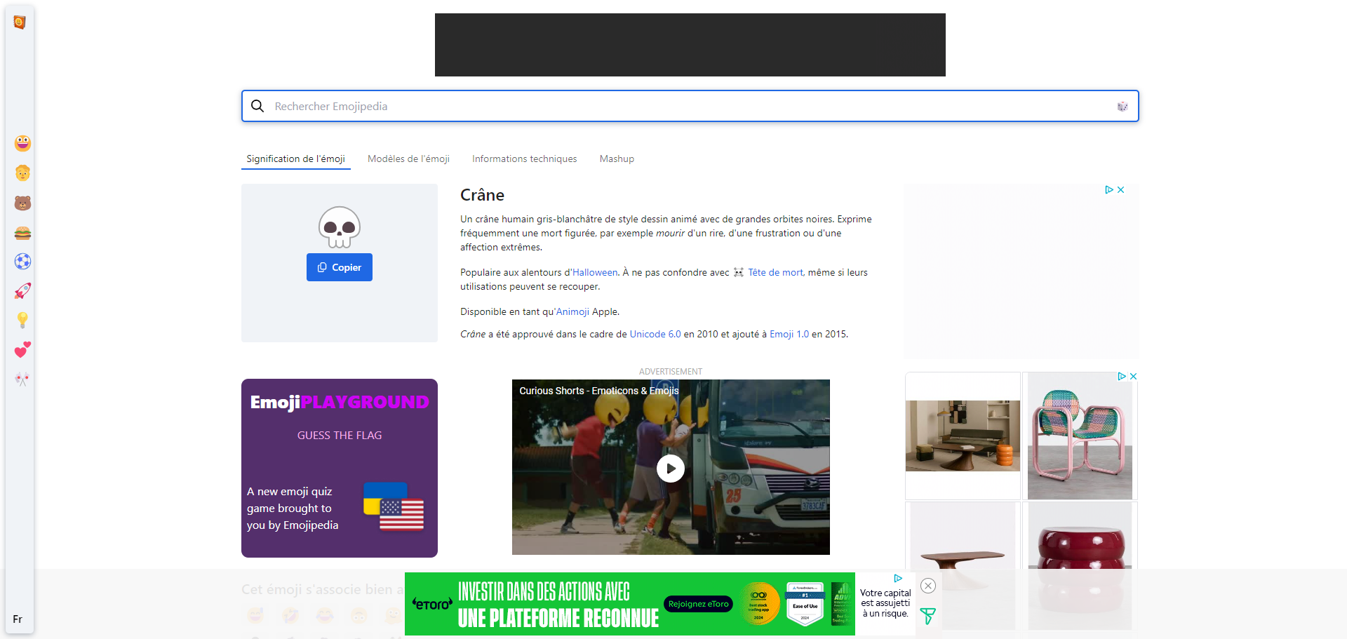This screenshot has width=1347, height=639.
Task: Click the US flag on Playground card
Action: [x=402, y=515]
